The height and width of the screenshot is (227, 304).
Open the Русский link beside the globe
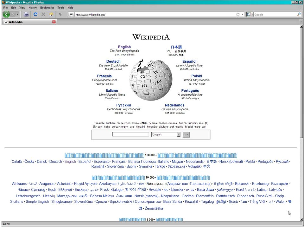[x=123, y=105]
